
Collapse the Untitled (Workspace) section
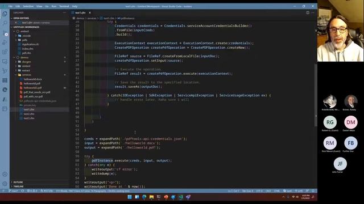26,27
